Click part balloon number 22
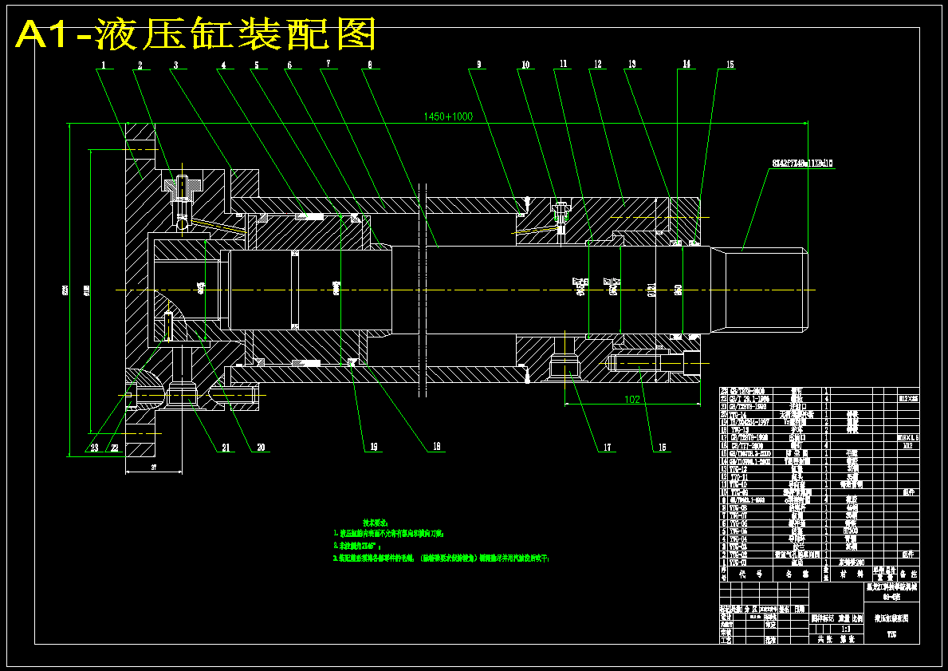 coord(114,448)
